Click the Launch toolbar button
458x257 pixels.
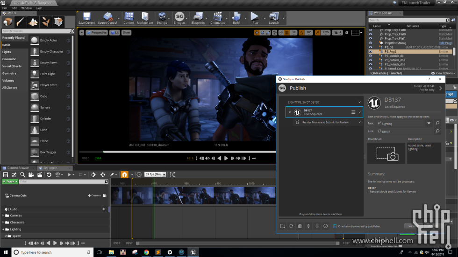coord(274,18)
